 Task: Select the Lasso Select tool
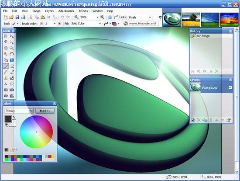(6, 42)
